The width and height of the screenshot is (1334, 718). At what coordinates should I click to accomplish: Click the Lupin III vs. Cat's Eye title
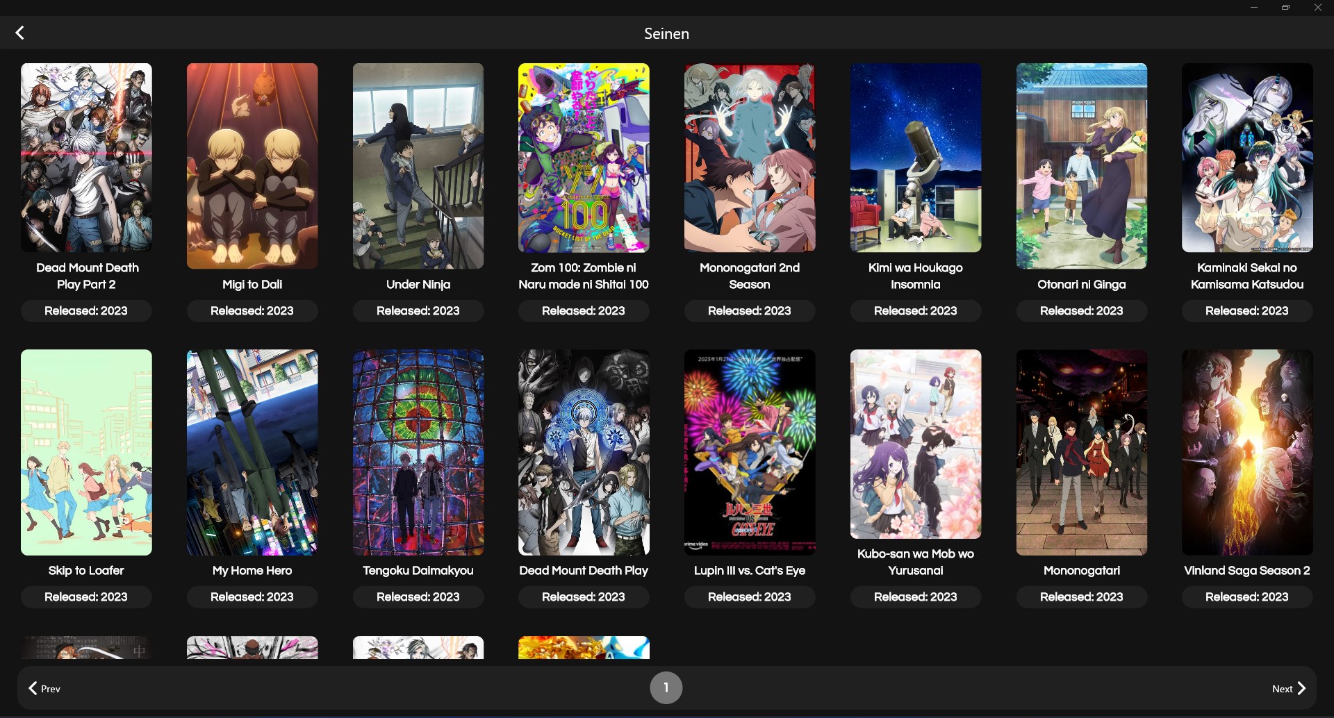point(750,571)
